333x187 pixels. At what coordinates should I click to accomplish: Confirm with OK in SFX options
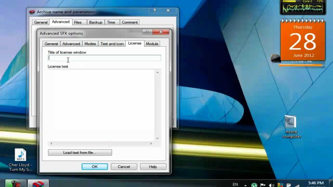point(95,167)
